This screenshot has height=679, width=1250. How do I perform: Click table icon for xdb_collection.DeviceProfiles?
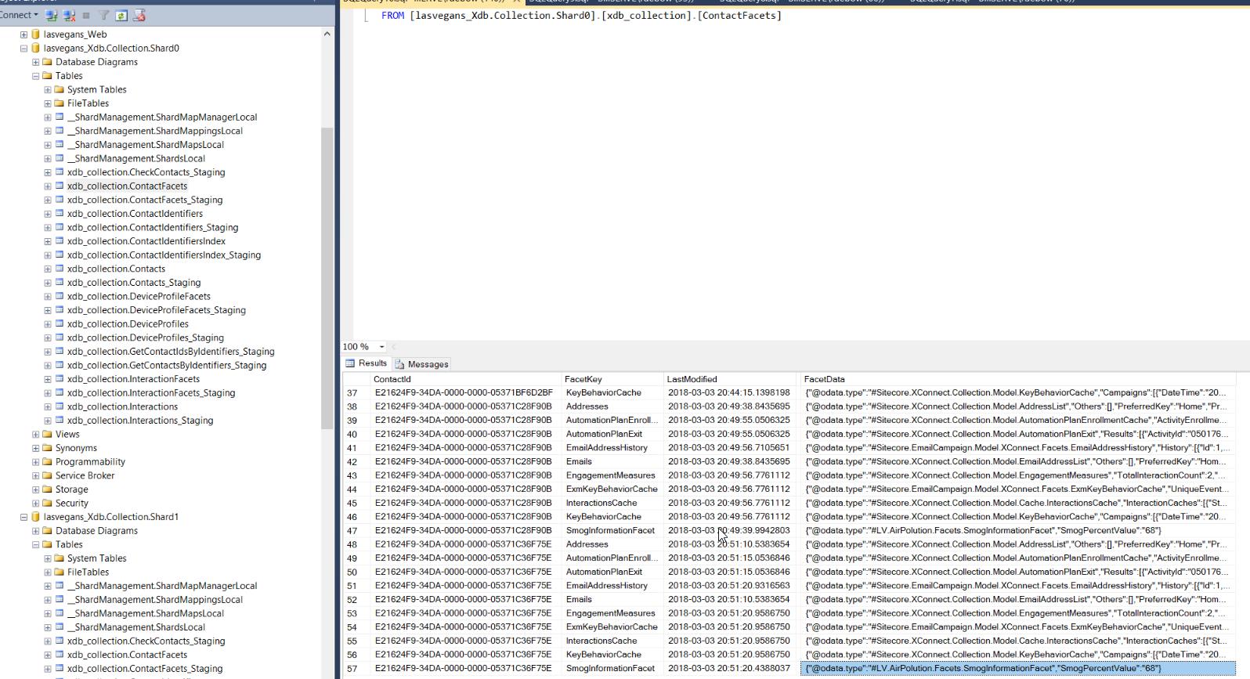[x=59, y=323]
